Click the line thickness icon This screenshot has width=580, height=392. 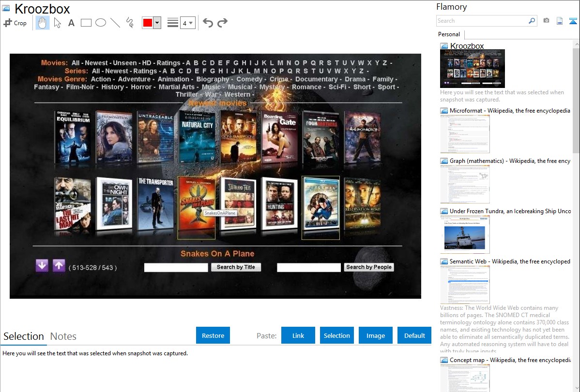[173, 23]
